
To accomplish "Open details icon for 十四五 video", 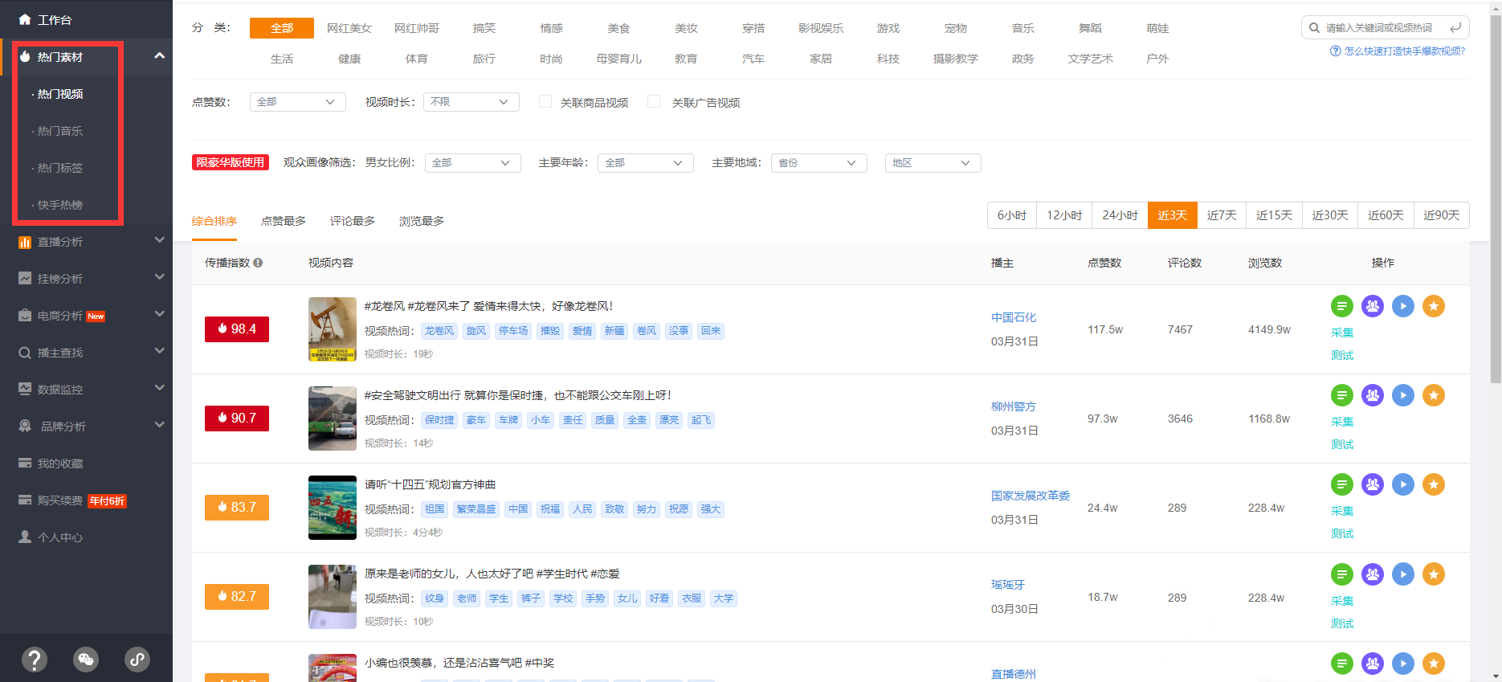I will point(1342,484).
